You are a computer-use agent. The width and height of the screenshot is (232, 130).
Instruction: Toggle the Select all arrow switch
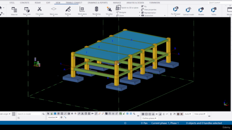click(48, 114)
